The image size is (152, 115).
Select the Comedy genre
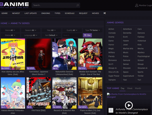[x=112, y=33]
